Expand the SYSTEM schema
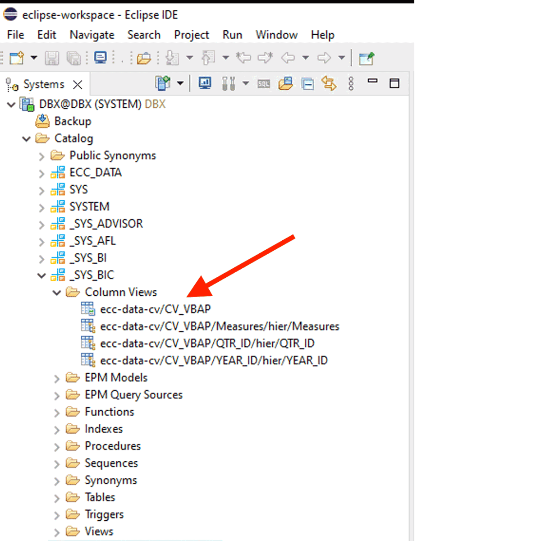541x541 pixels. [41, 208]
